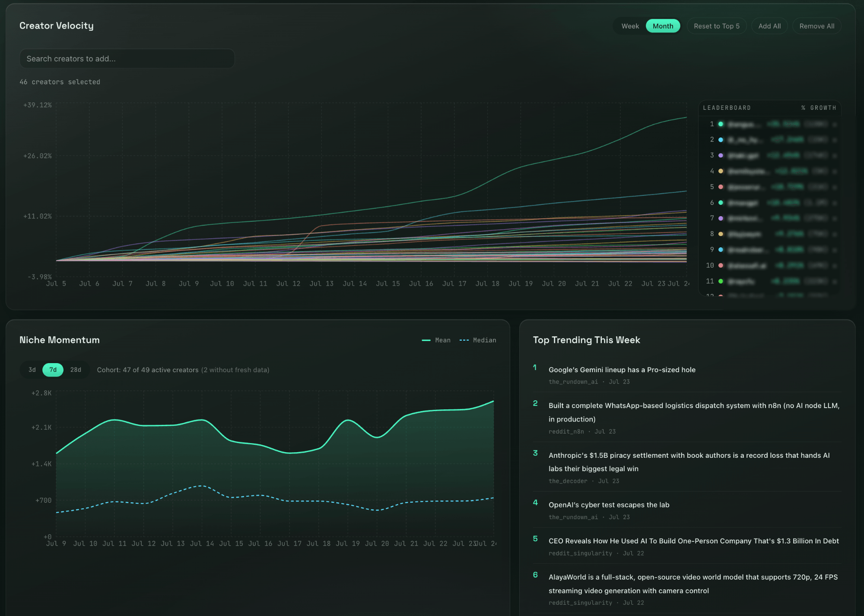864x616 pixels.
Task: Switch Creator Velocity to Week view
Action: (630, 26)
